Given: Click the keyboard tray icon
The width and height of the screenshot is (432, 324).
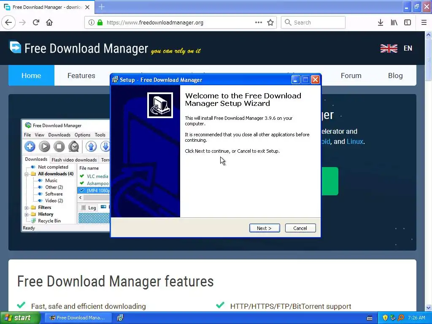Looking at the screenshot, I should (x=370, y=318).
